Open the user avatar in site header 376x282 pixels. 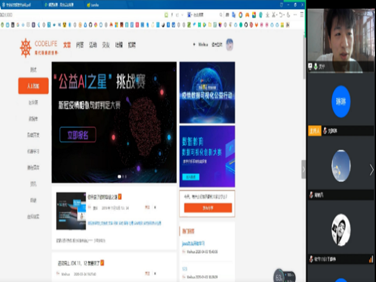[x=229, y=44]
